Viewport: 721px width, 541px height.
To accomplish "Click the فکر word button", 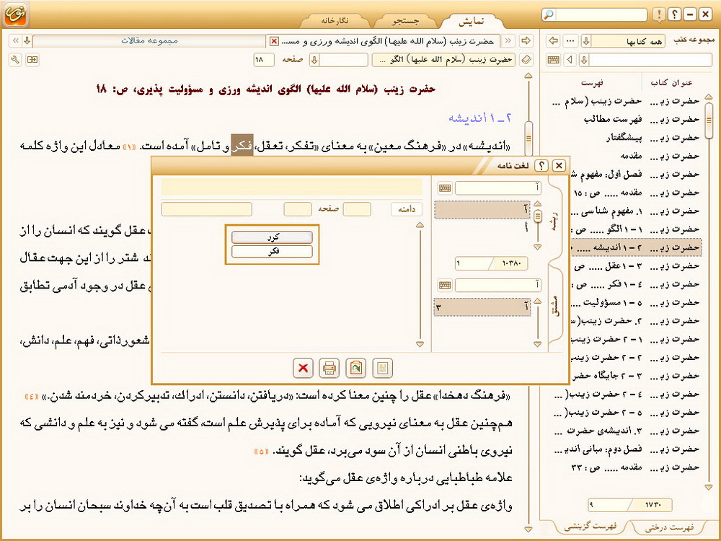I will 272,252.
